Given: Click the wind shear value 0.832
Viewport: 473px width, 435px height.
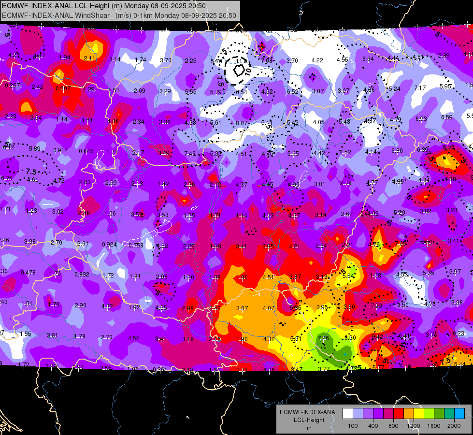Looking at the screenshot, I should pyautogui.click(x=82, y=274).
